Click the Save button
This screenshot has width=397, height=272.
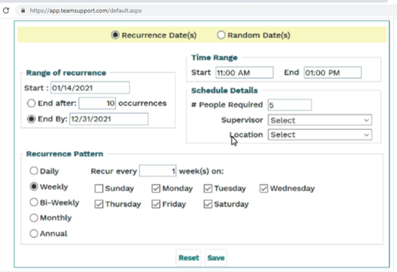point(216,258)
